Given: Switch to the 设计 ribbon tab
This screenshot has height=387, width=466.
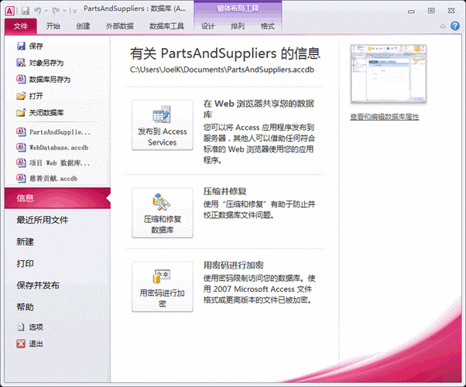Looking at the screenshot, I should 207,26.
